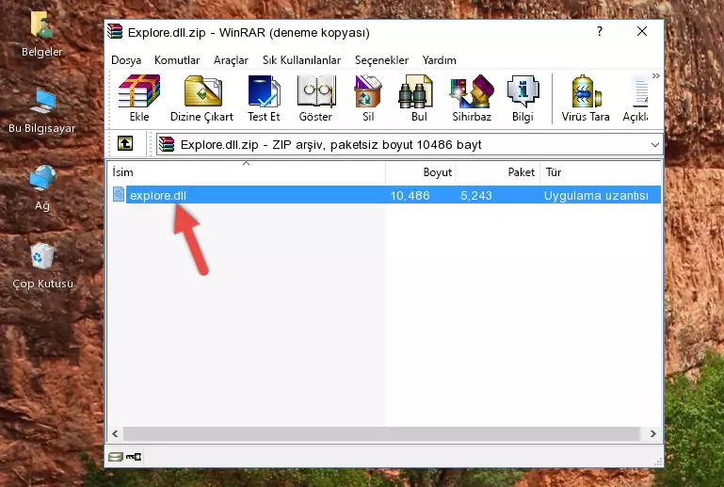This screenshot has height=487, width=724.
Task: Sort by the Boyut column header
Action: pos(421,172)
